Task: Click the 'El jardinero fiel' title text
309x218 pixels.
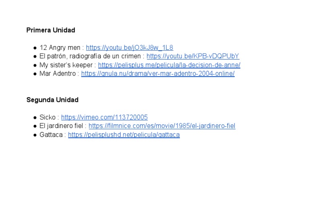Action: [61, 126]
